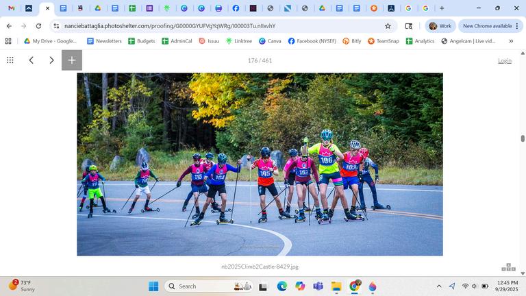
Task: Select the nb2025Climb2Castle-8429.jpg file name text
Action: click(x=260, y=267)
